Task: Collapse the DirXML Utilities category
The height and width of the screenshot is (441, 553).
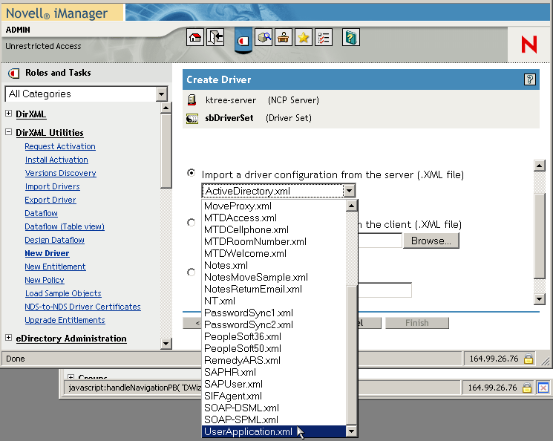Action: pyautogui.click(x=8, y=132)
